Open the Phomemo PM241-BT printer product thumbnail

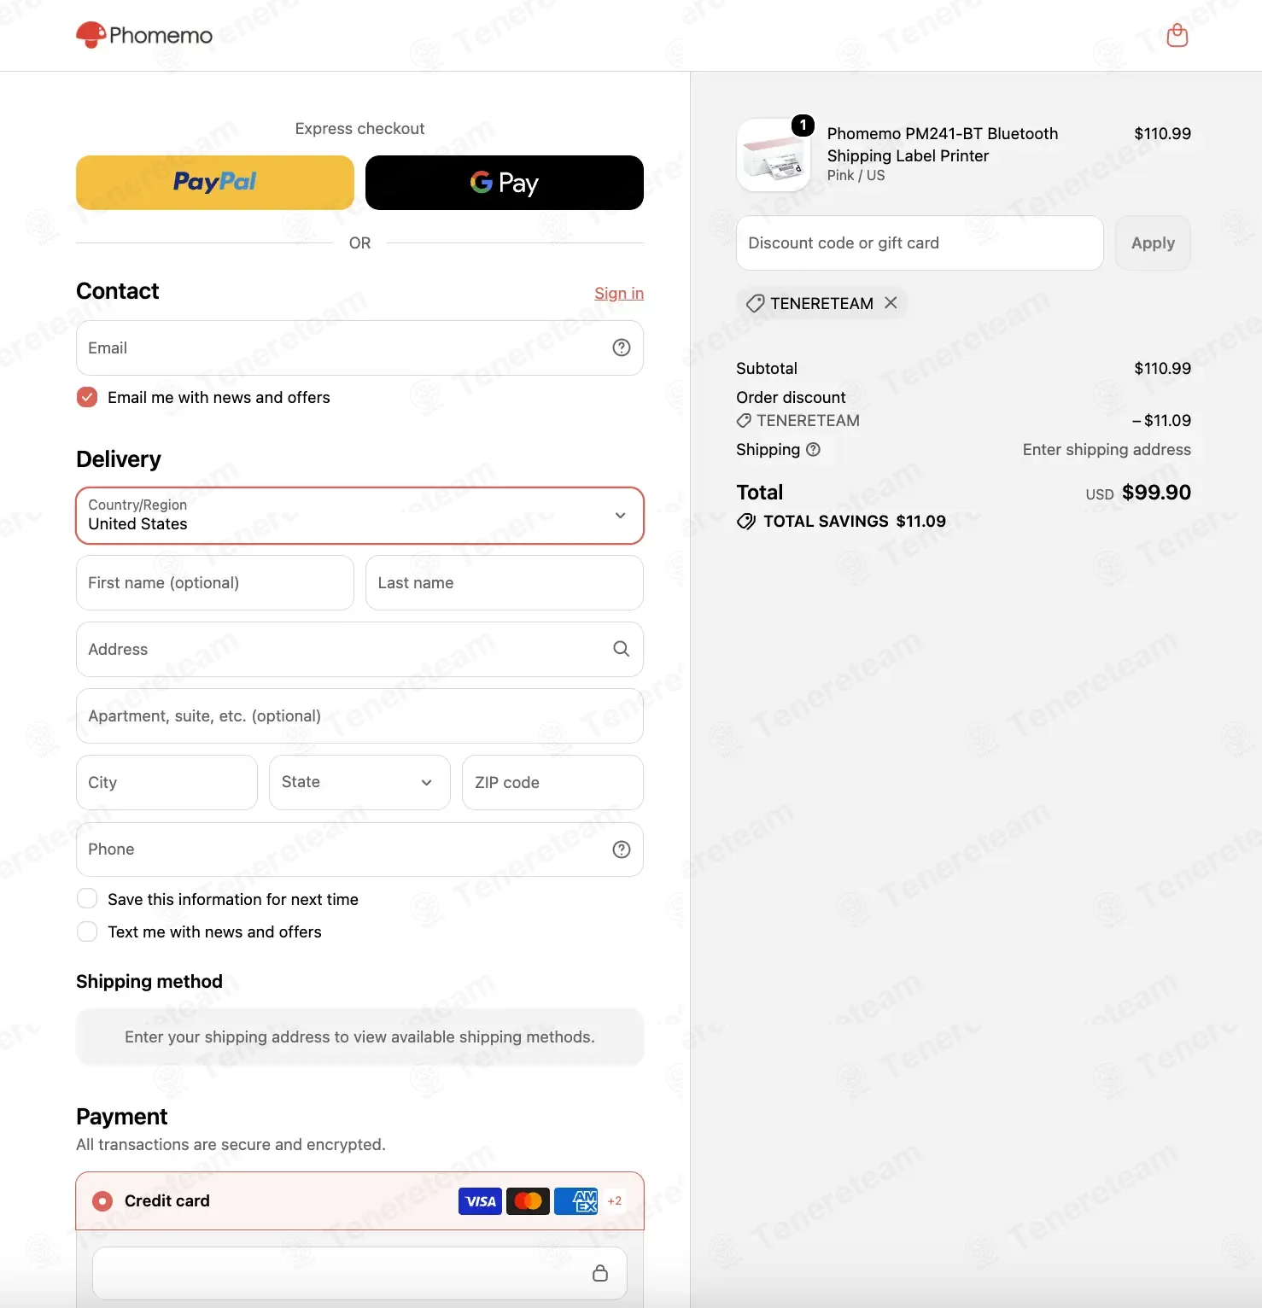pyautogui.click(x=774, y=155)
